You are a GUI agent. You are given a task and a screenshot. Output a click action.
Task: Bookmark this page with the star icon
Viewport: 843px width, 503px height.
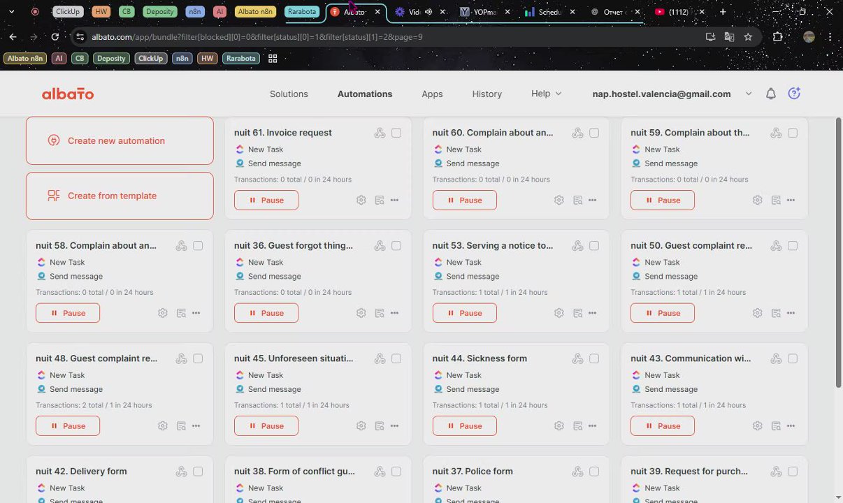[748, 36]
